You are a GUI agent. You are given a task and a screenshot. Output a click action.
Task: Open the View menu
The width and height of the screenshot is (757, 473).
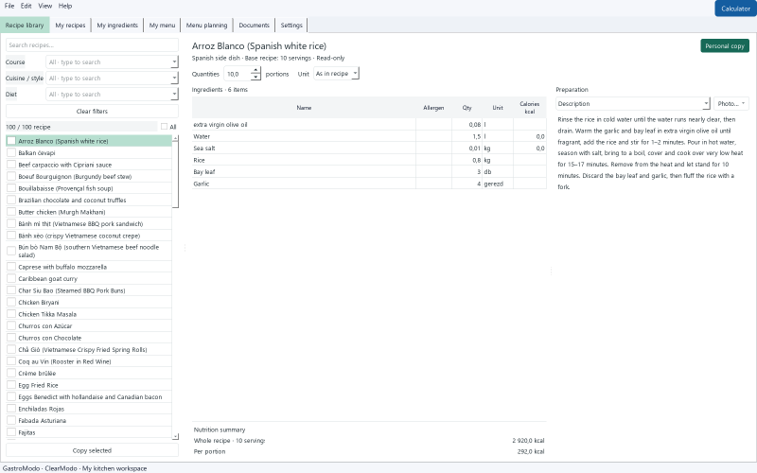coord(44,6)
